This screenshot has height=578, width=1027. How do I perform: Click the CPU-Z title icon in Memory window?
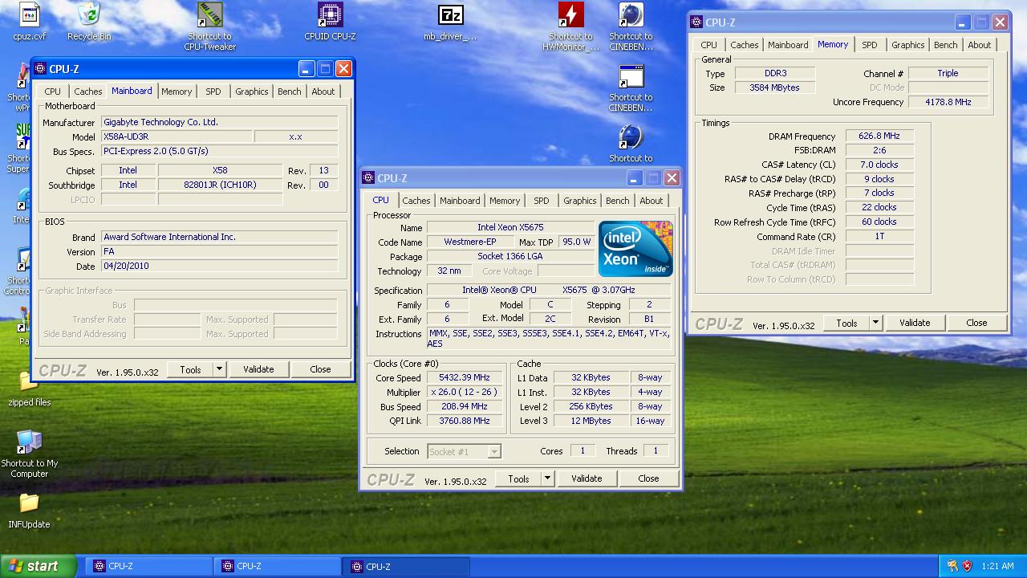(x=697, y=22)
